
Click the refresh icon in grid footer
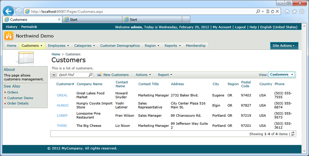pyautogui.click(x=293, y=134)
